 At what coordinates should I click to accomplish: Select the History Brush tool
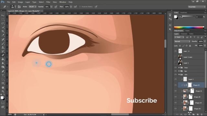[3, 51]
